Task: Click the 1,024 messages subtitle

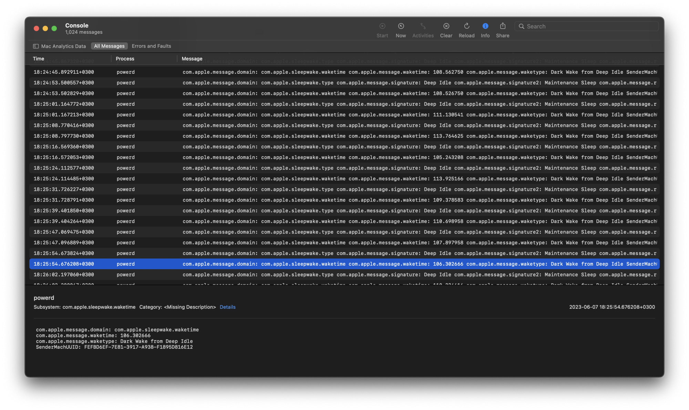Action: click(x=84, y=32)
